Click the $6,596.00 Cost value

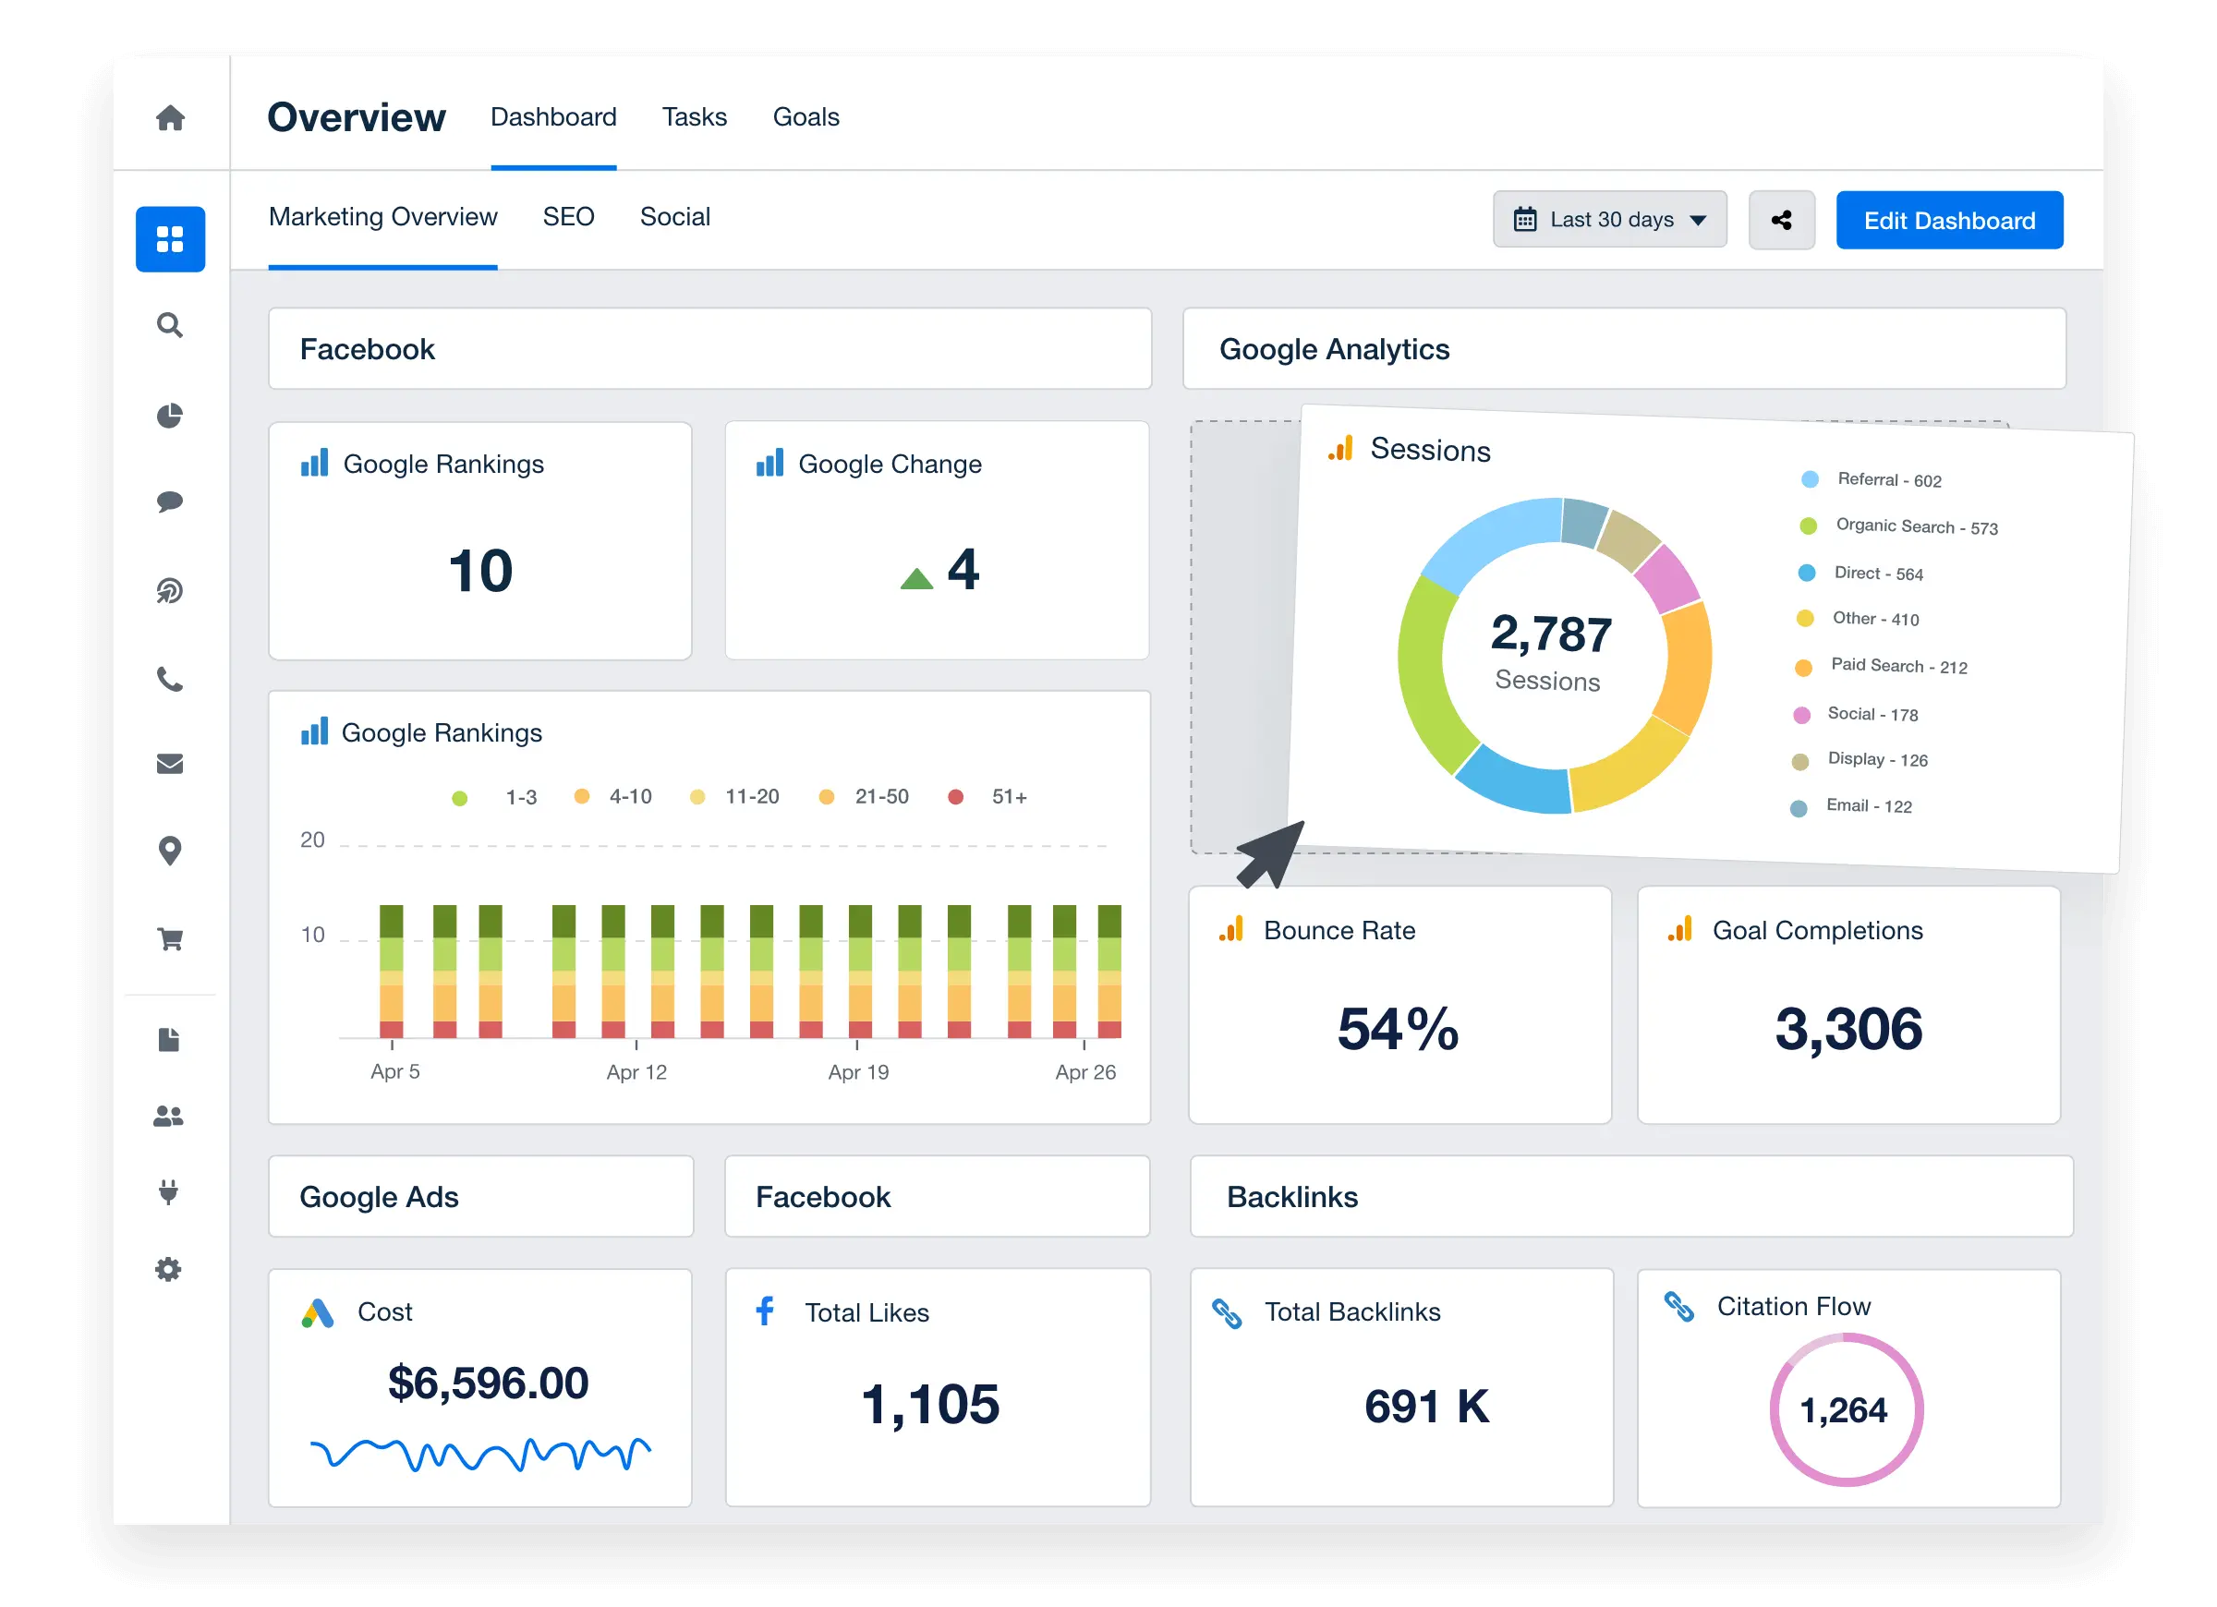coord(488,1384)
